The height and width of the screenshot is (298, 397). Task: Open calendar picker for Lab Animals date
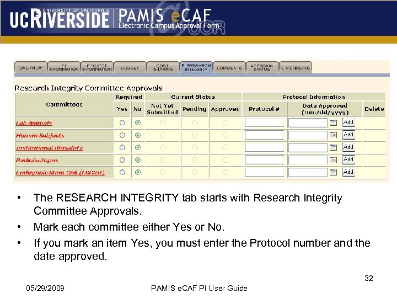point(333,123)
